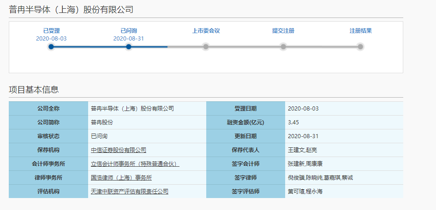The image size is (436, 210).
Task: Click the 融资金额 value 3.45
Action: coord(294,122)
